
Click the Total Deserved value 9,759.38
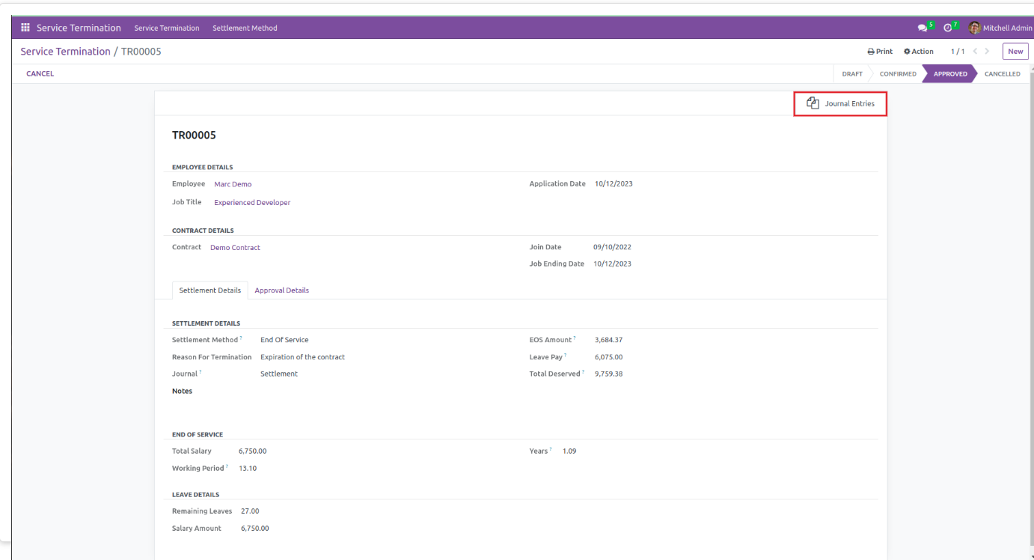point(608,374)
